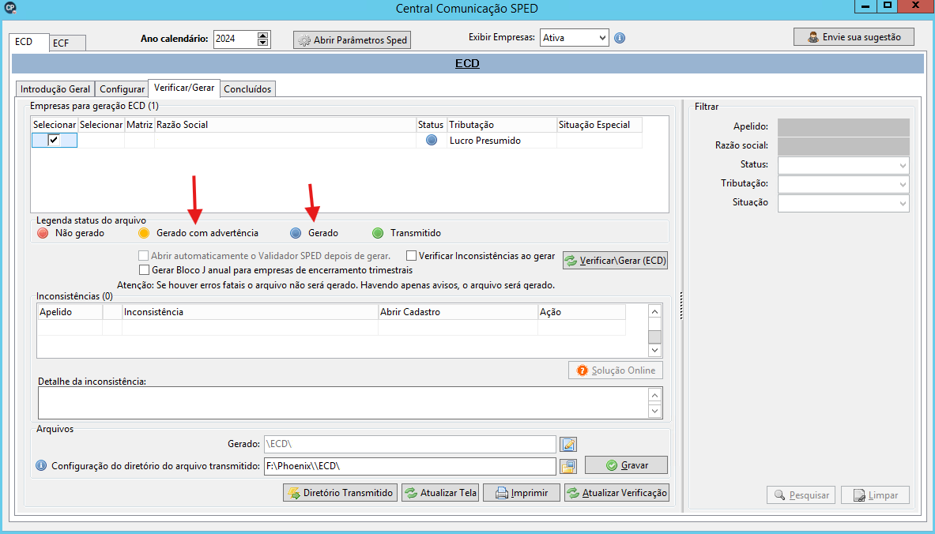This screenshot has width=935, height=534.
Task: Open Diretório Transmitido
Action: click(x=340, y=493)
